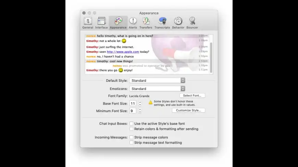Click the Base Font Size field
Viewport: 298px width, 167px height.
tap(133, 104)
